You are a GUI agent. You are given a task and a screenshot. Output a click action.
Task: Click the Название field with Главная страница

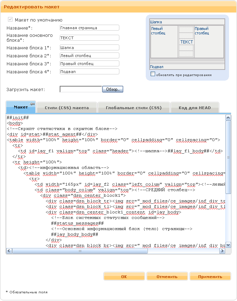(x=89, y=28)
